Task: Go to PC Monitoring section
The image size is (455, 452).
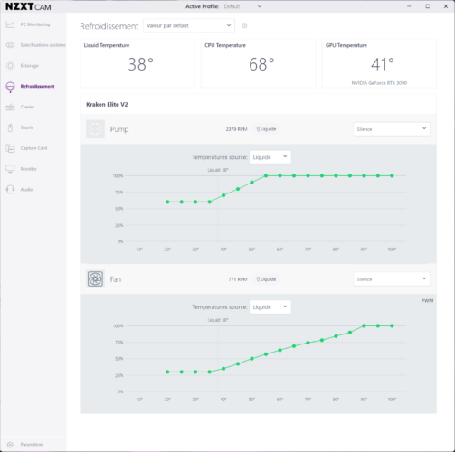Action: (x=35, y=24)
